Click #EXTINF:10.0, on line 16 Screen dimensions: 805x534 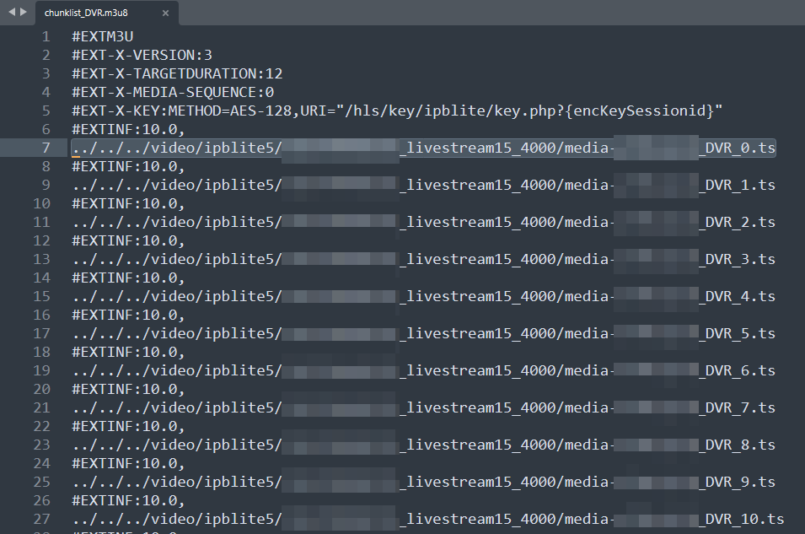click(128, 315)
